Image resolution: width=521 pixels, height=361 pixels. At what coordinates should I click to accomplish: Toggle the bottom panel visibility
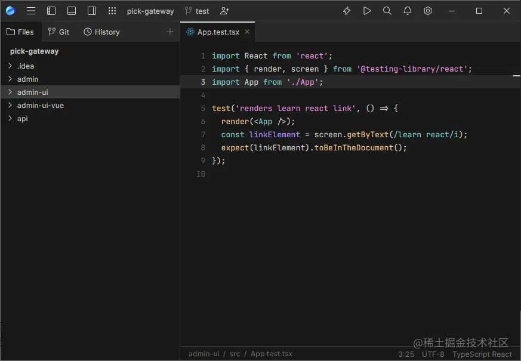(72, 11)
